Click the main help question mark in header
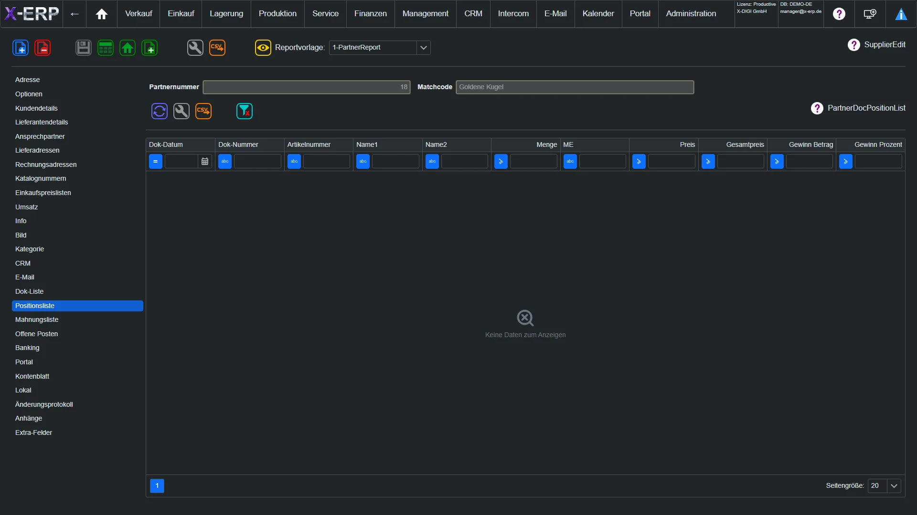 coord(839,14)
